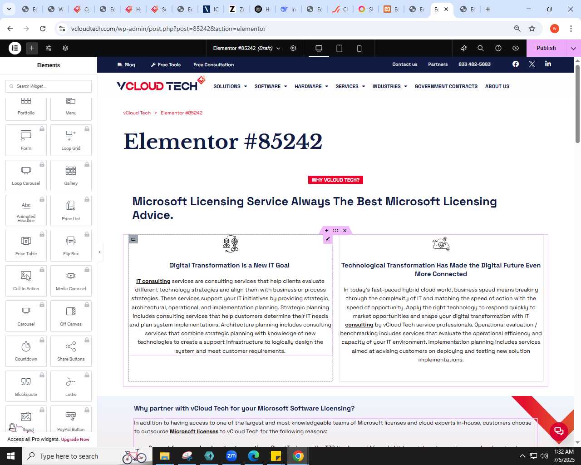Screen dimensions: 581x465
Task: Open Zoom from the Windows taskbar
Action: pyautogui.click(x=231, y=456)
